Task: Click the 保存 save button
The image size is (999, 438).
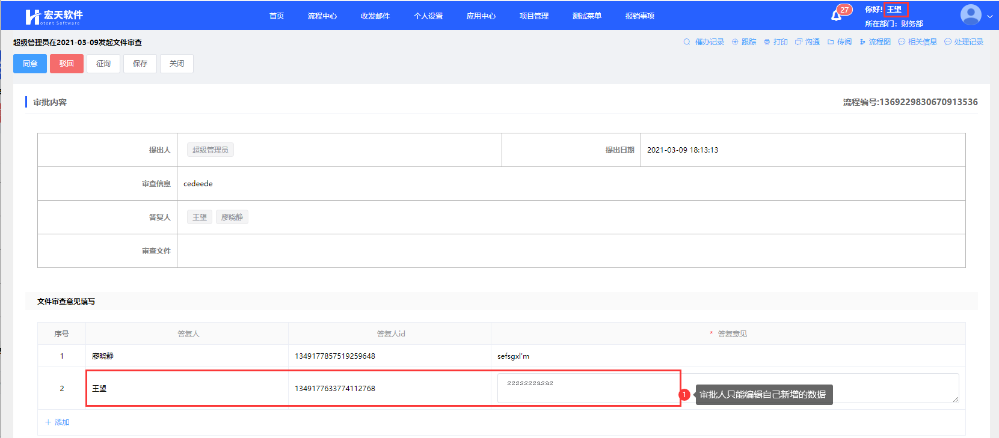Action: tap(140, 64)
